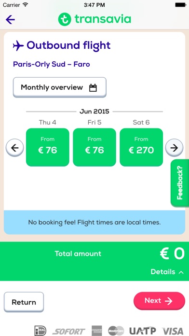Tap the Total amount bar
189x336 pixels.
coord(94,261)
